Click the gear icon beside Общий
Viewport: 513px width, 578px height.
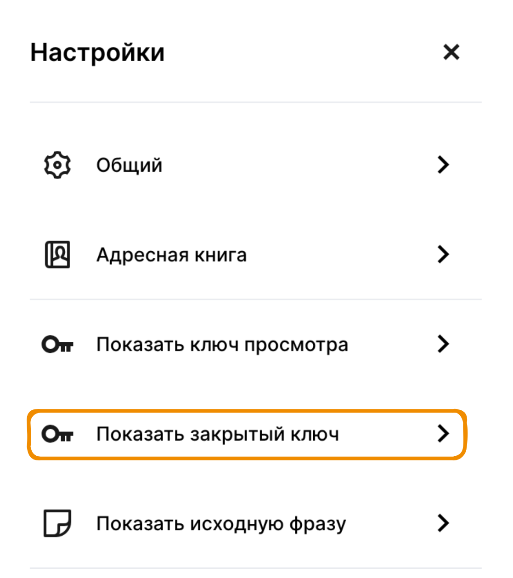click(x=57, y=164)
